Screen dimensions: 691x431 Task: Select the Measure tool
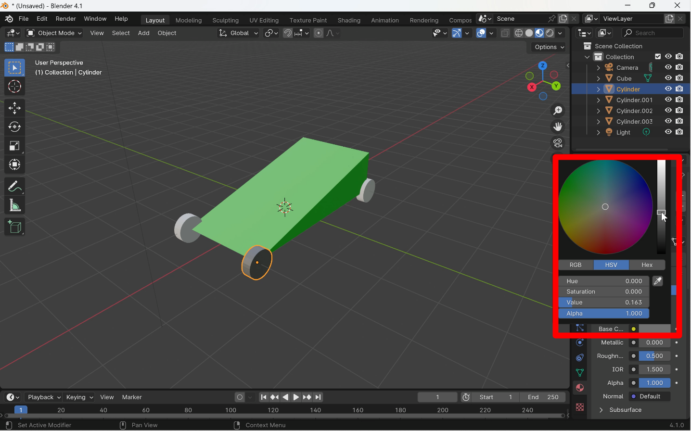tap(14, 206)
